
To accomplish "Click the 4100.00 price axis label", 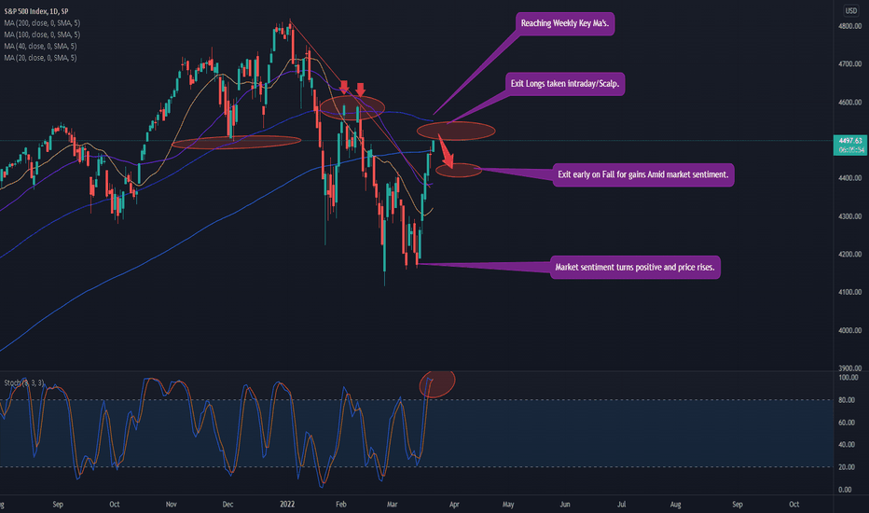I will click(x=849, y=292).
